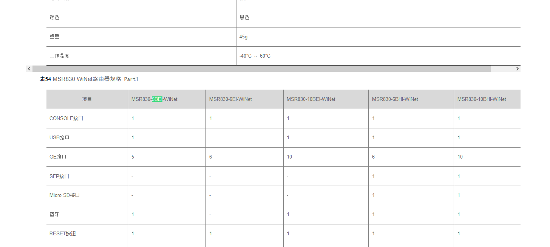Click GE接口 value 10 for MSR830-10BHI-WiNet
This screenshot has height=247, width=550.
pos(460,157)
